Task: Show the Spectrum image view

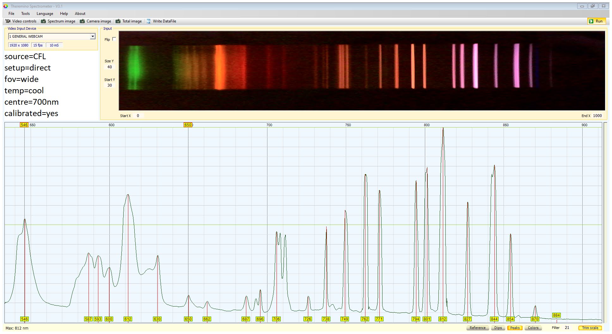Action: (x=58, y=21)
